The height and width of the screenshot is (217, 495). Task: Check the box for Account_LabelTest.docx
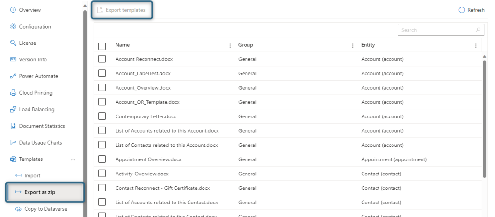point(102,73)
